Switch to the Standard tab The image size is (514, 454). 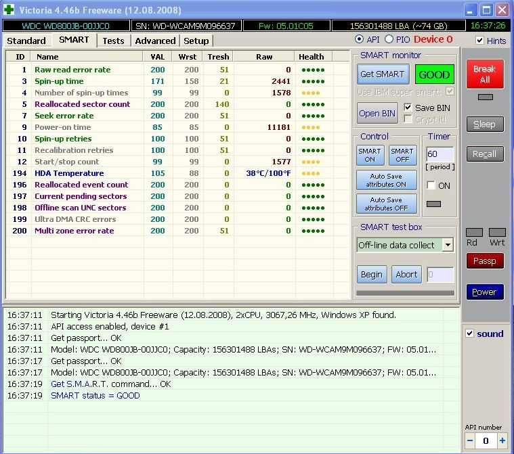pyautogui.click(x=26, y=41)
